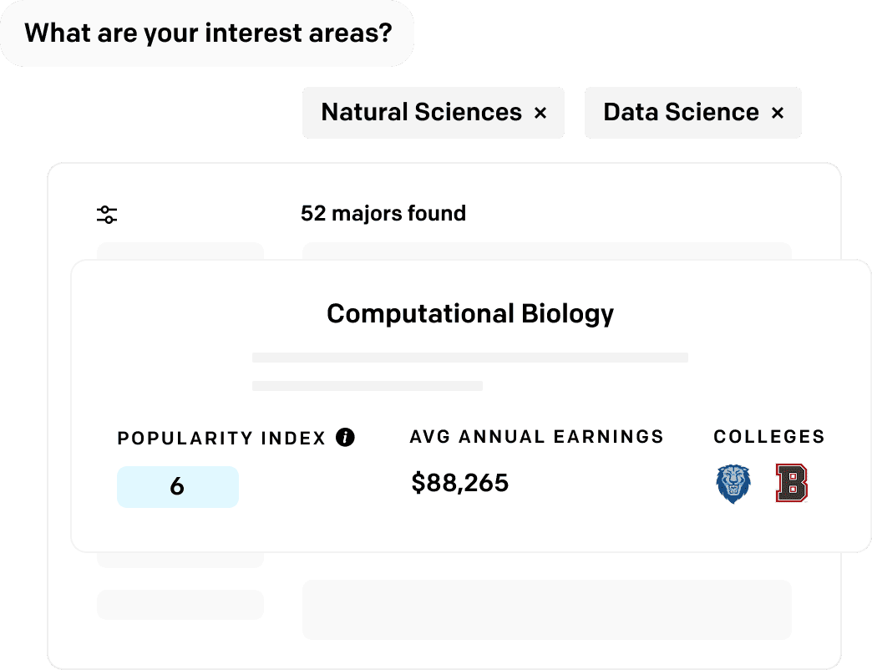Click the Avg Annual Earnings heading
The height and width of the screenshot is (670, 872).
coord(537,437)
